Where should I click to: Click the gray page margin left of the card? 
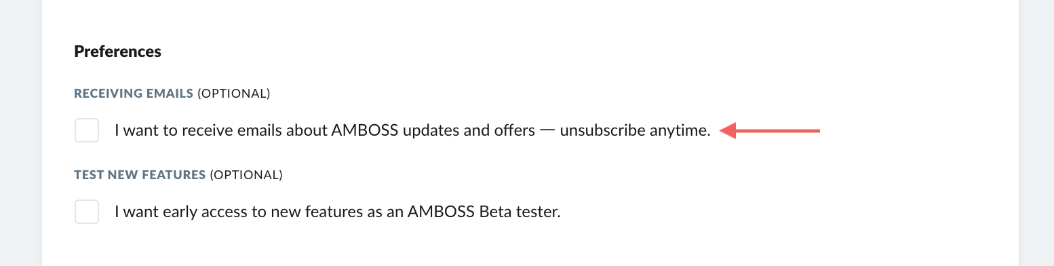20,133
